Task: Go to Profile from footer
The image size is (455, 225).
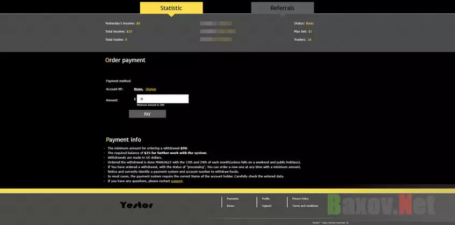Action: (265, 199)
